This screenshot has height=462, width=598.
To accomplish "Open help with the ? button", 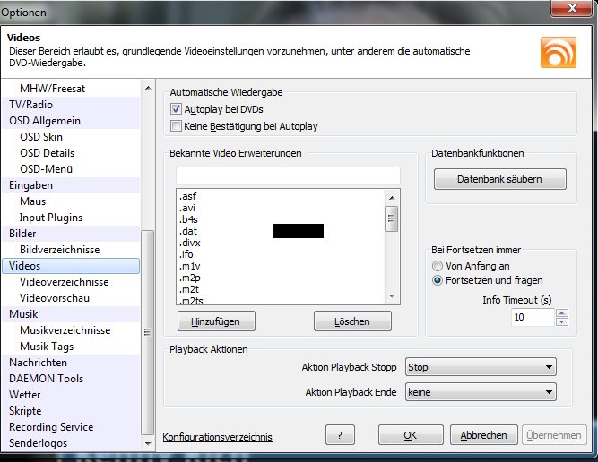I will pos(340,435).
